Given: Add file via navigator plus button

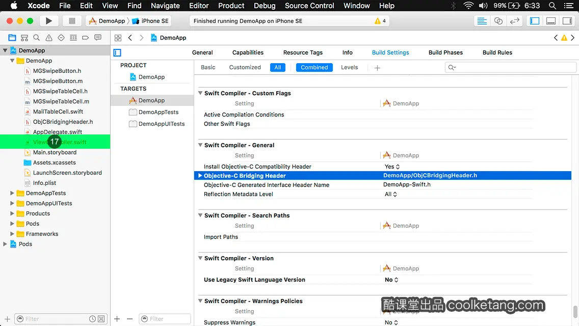Looking at the screenshot, I should [x=7, y=319].
